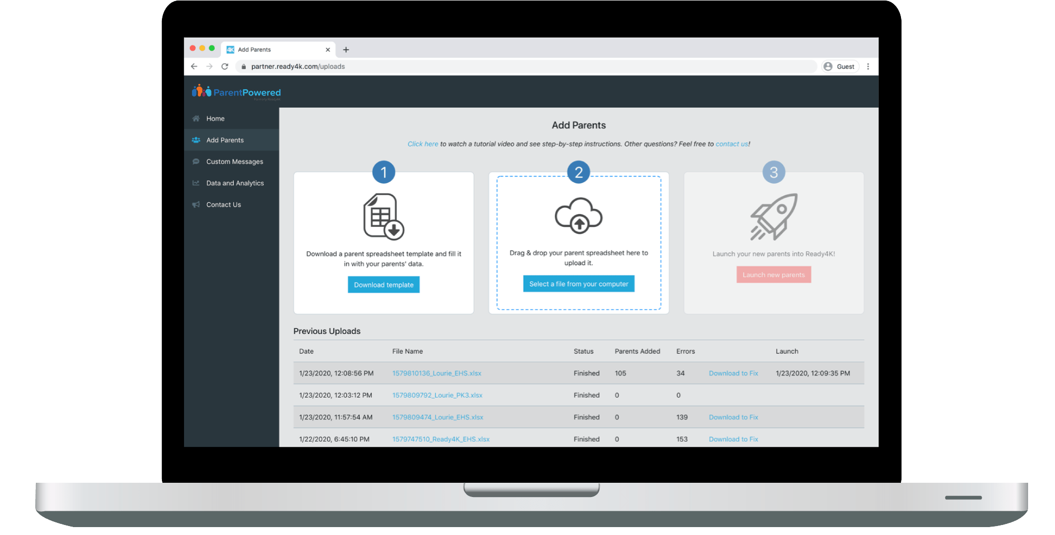The height and width of the screenshot is (535, 1055).
Task: Open the Chrome three-dot menu
Action: (868, 66)
